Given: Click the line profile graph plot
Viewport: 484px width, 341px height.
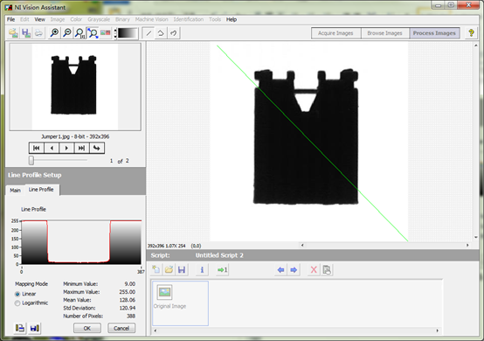Looking at the screenshot, I should (81, 242).
